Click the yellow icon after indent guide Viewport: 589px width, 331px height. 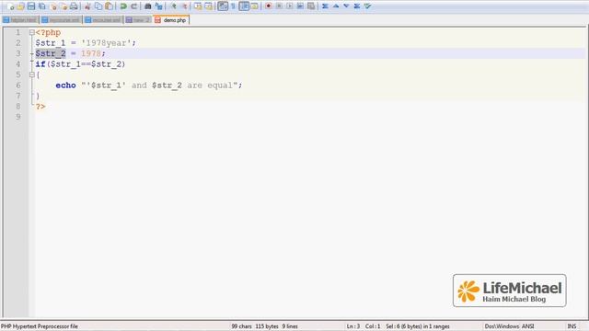pos(254,6)
